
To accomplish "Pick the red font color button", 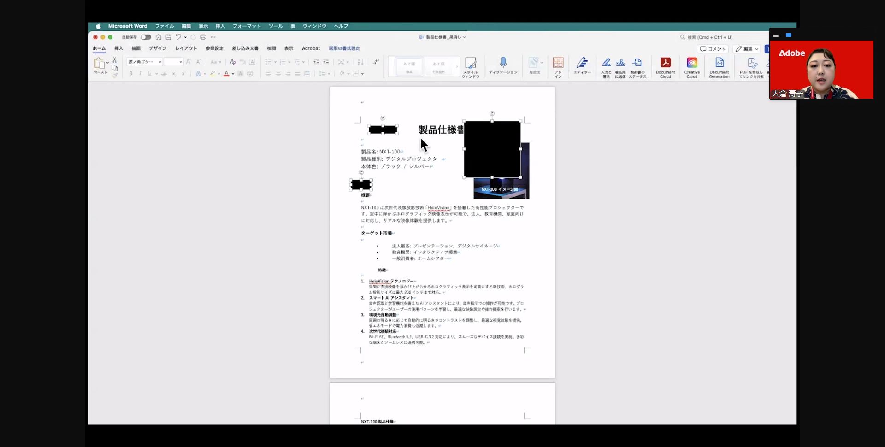I will (x=226, y=74).
